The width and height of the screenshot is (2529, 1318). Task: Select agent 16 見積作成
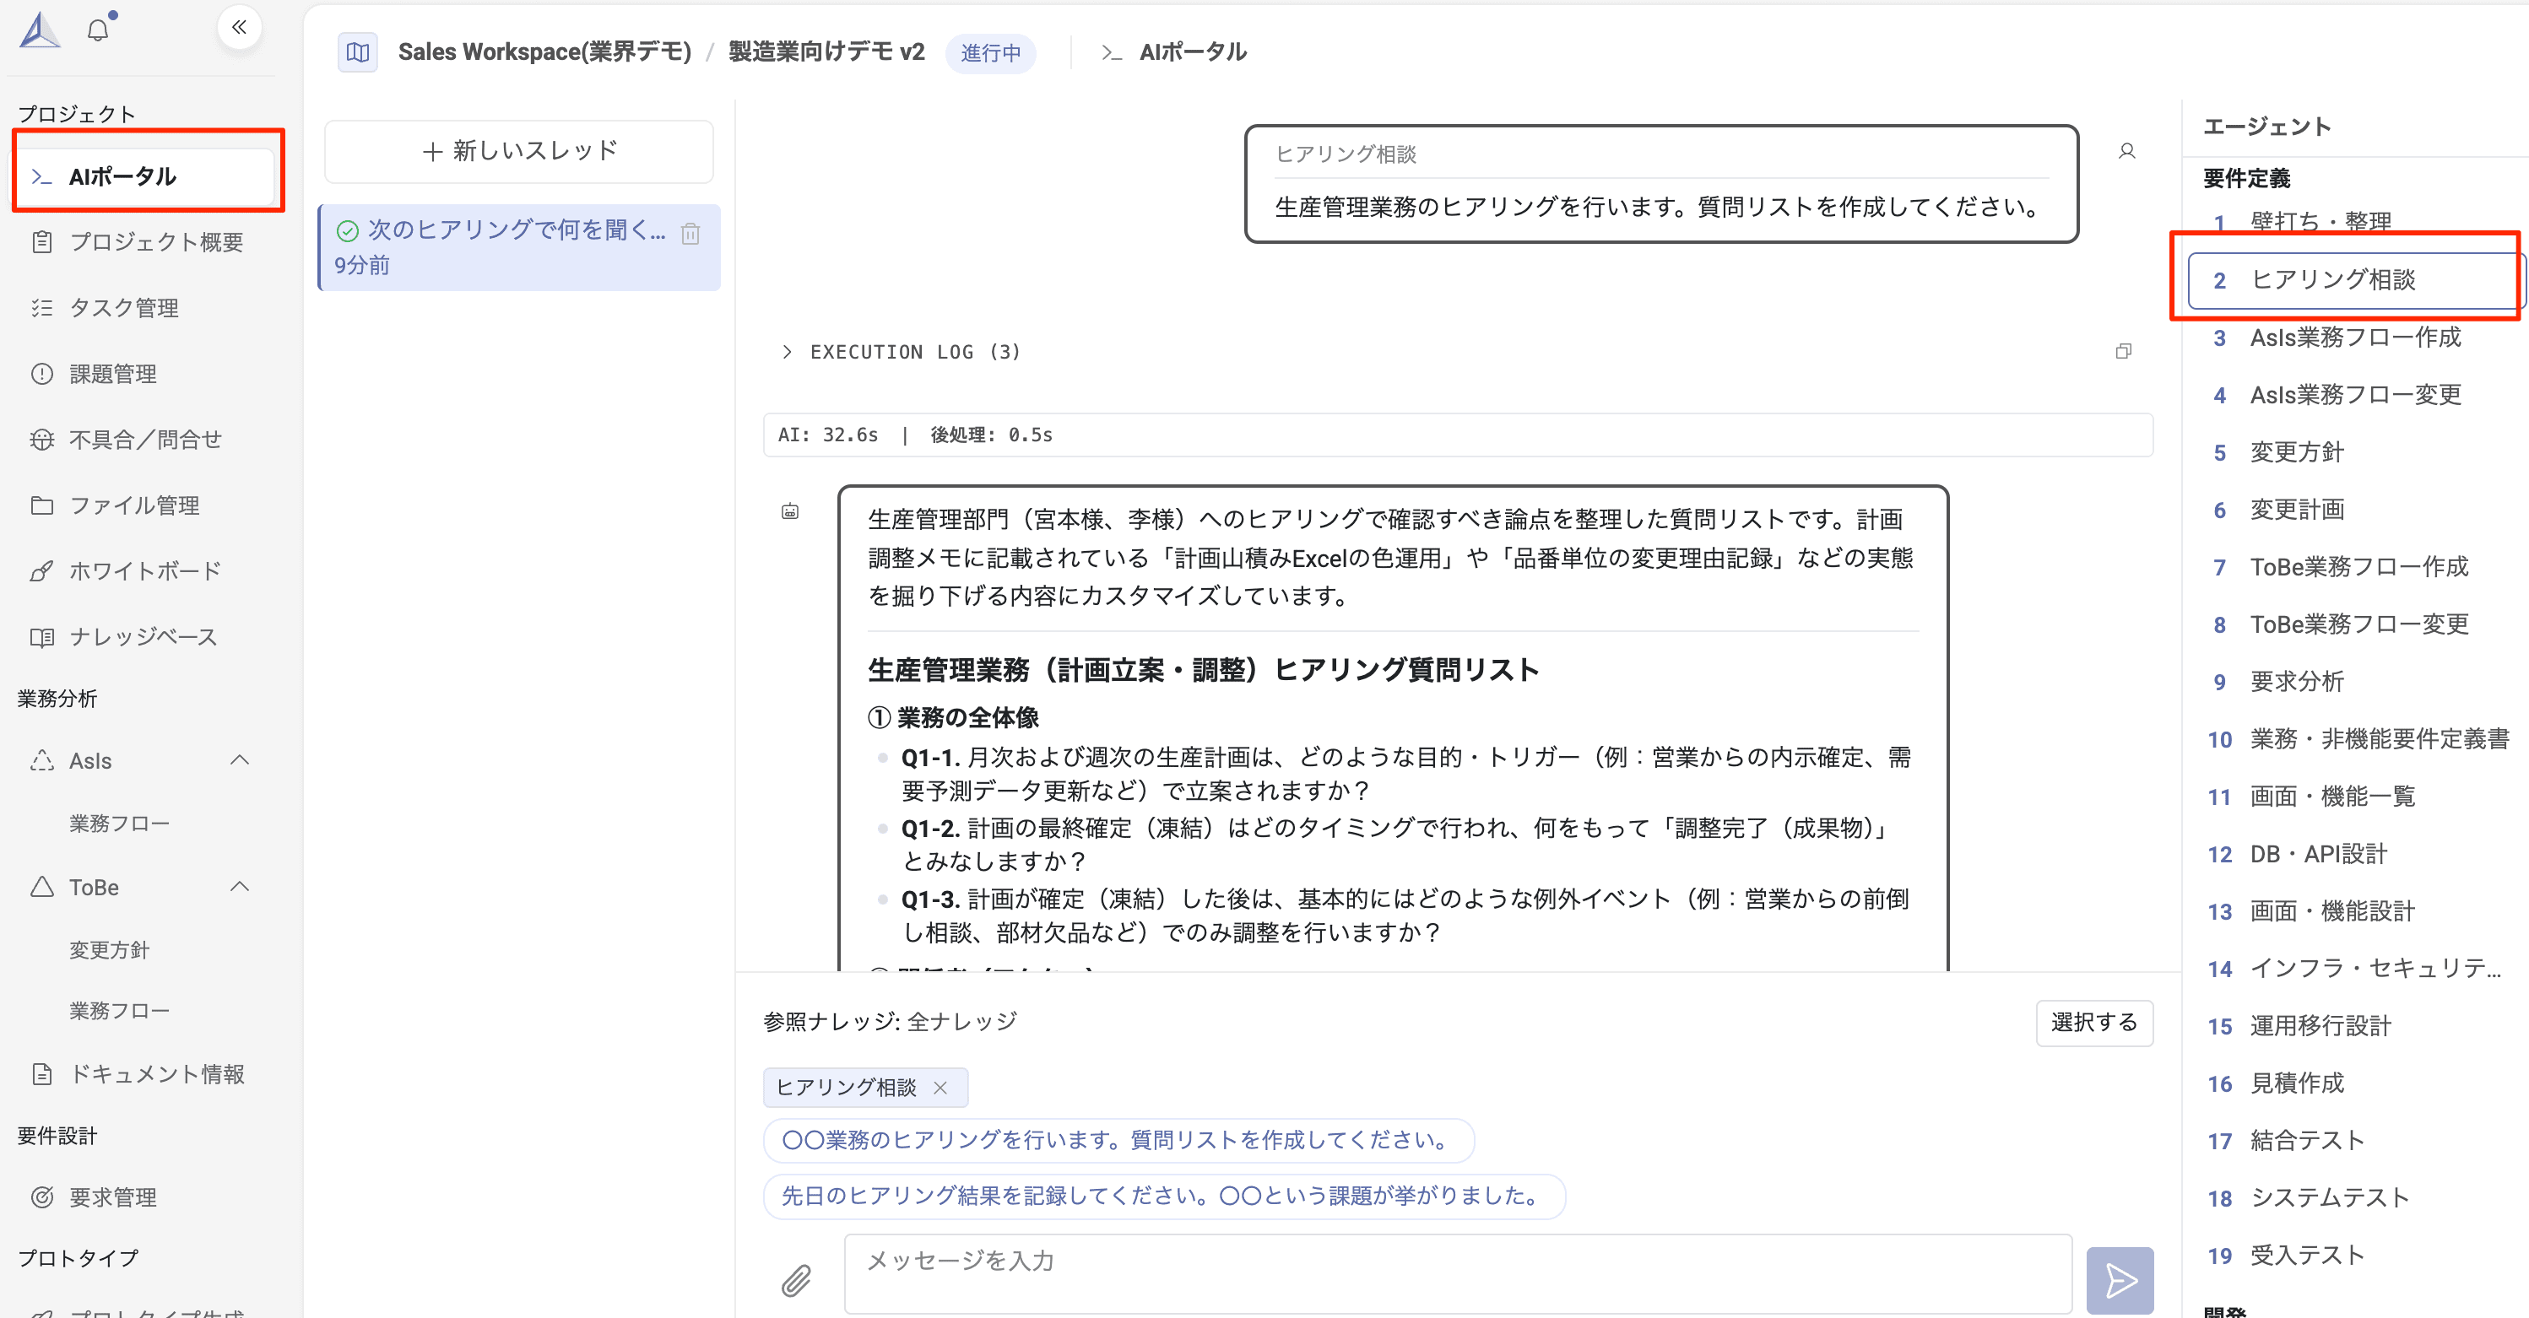2356,1083
